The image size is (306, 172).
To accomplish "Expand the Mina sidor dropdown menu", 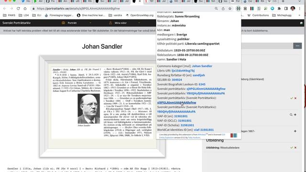I will [139, 23].
